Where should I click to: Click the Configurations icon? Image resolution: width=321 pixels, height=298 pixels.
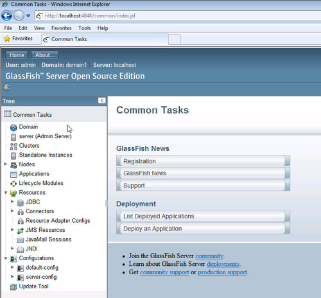click(x=13, y=259)
